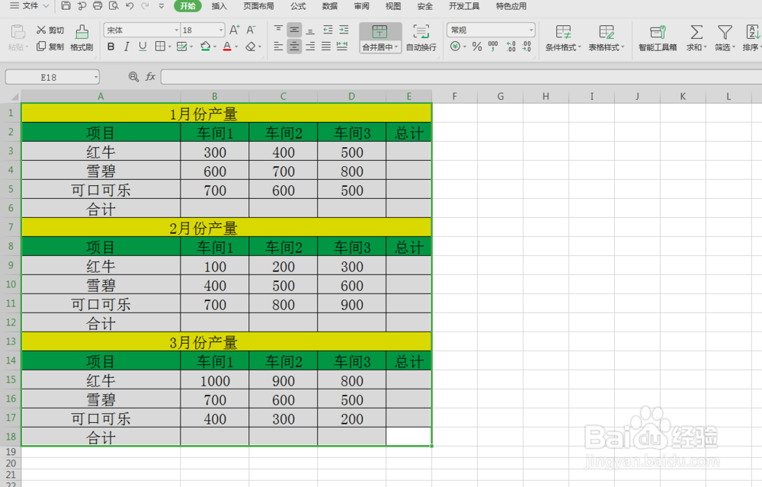Increase indent in cell
Viewport: 762px width, 487px height.
(344, 30)
